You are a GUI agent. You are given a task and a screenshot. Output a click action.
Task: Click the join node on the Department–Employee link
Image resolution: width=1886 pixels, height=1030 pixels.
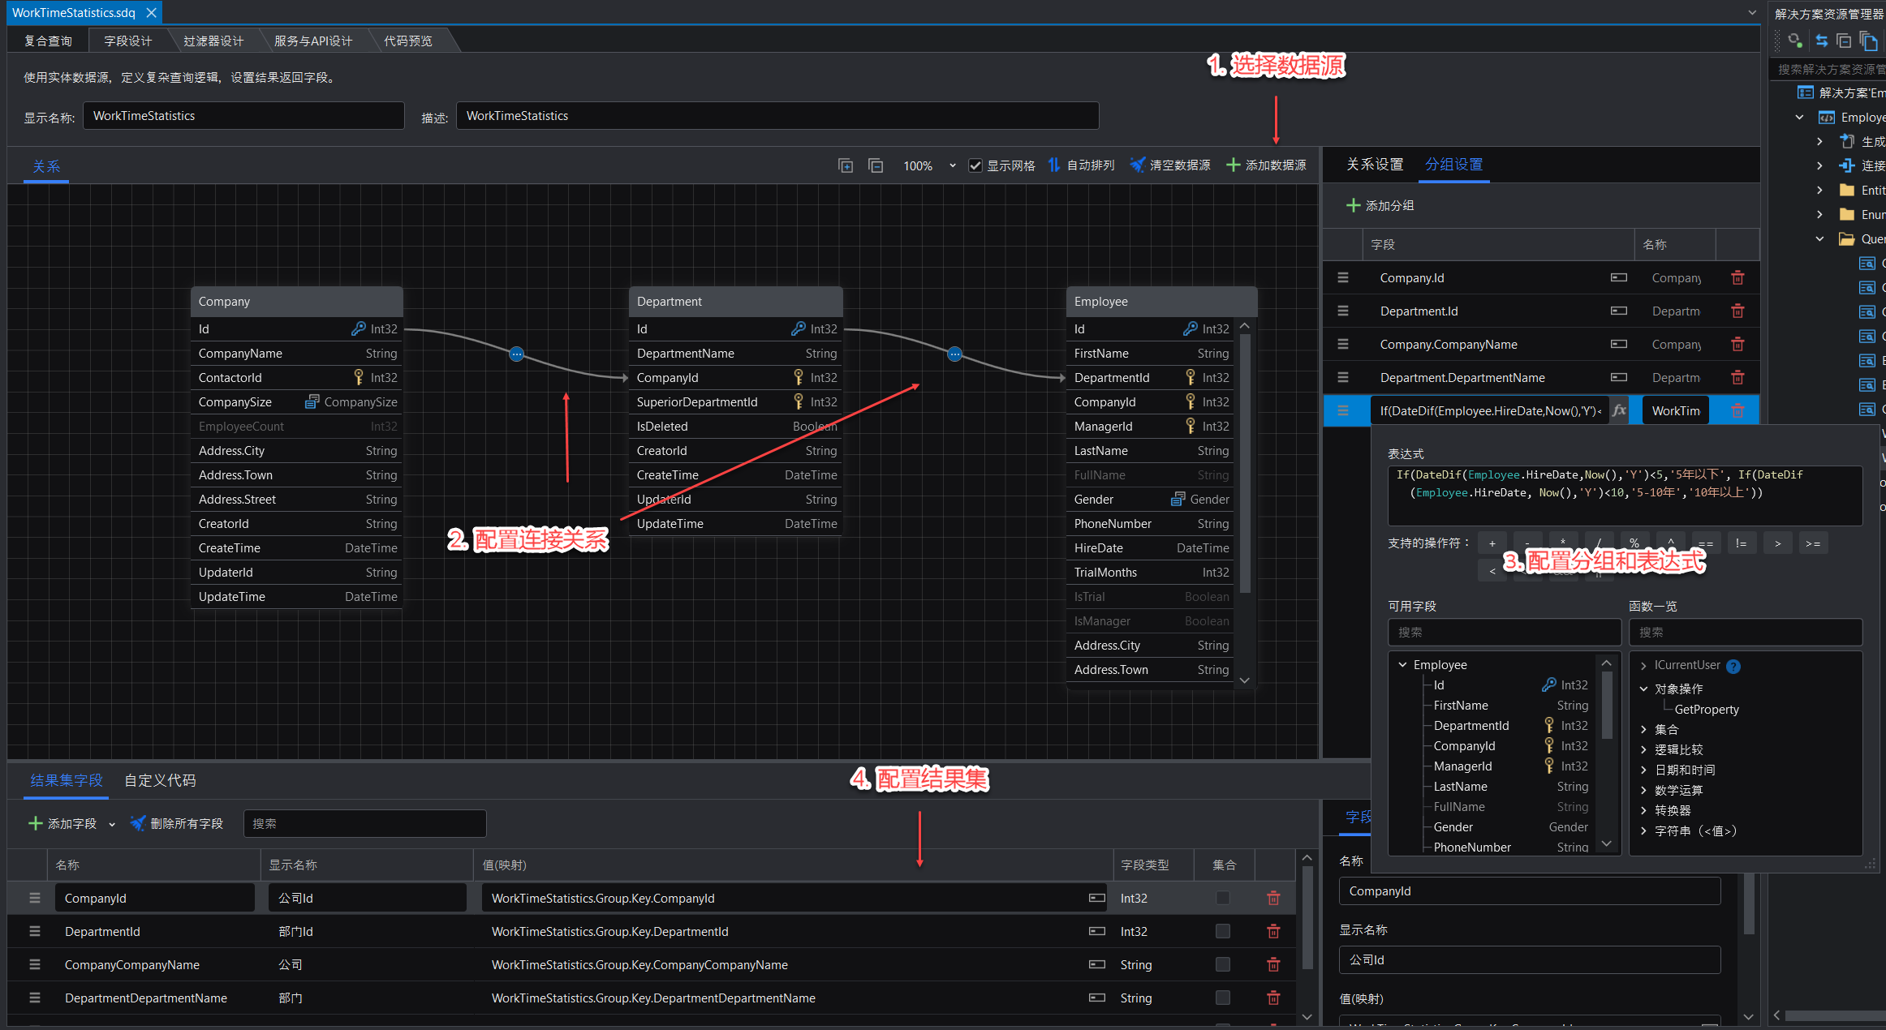955,354
